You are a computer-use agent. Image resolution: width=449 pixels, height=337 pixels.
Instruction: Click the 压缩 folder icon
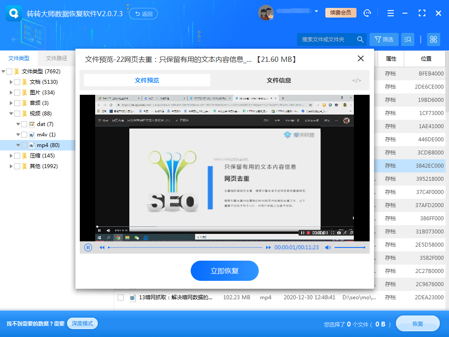point(25,156)
